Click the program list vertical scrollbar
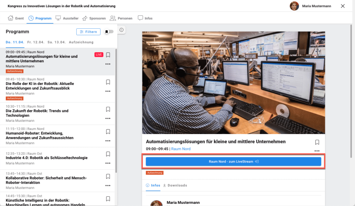This screenshot has height=206, width=355. (x=116, y=111)
